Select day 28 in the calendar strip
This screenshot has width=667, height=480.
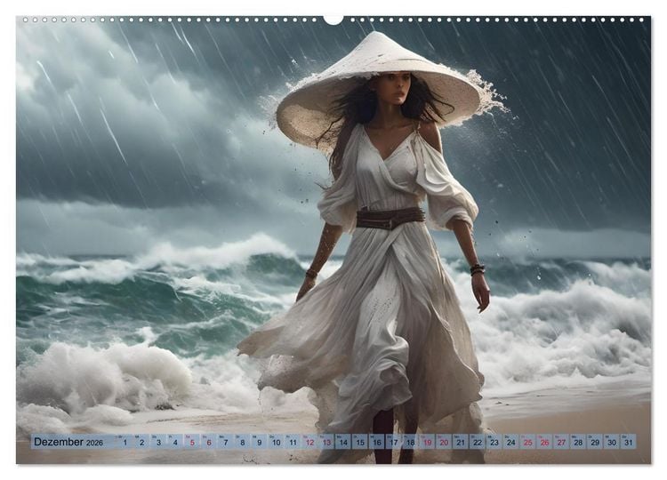point(579,441)
